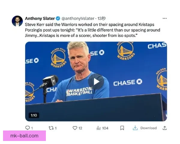This screenshot has width=180, height=144.
Task: Click the blue verified badge
Action: (58, 18)
